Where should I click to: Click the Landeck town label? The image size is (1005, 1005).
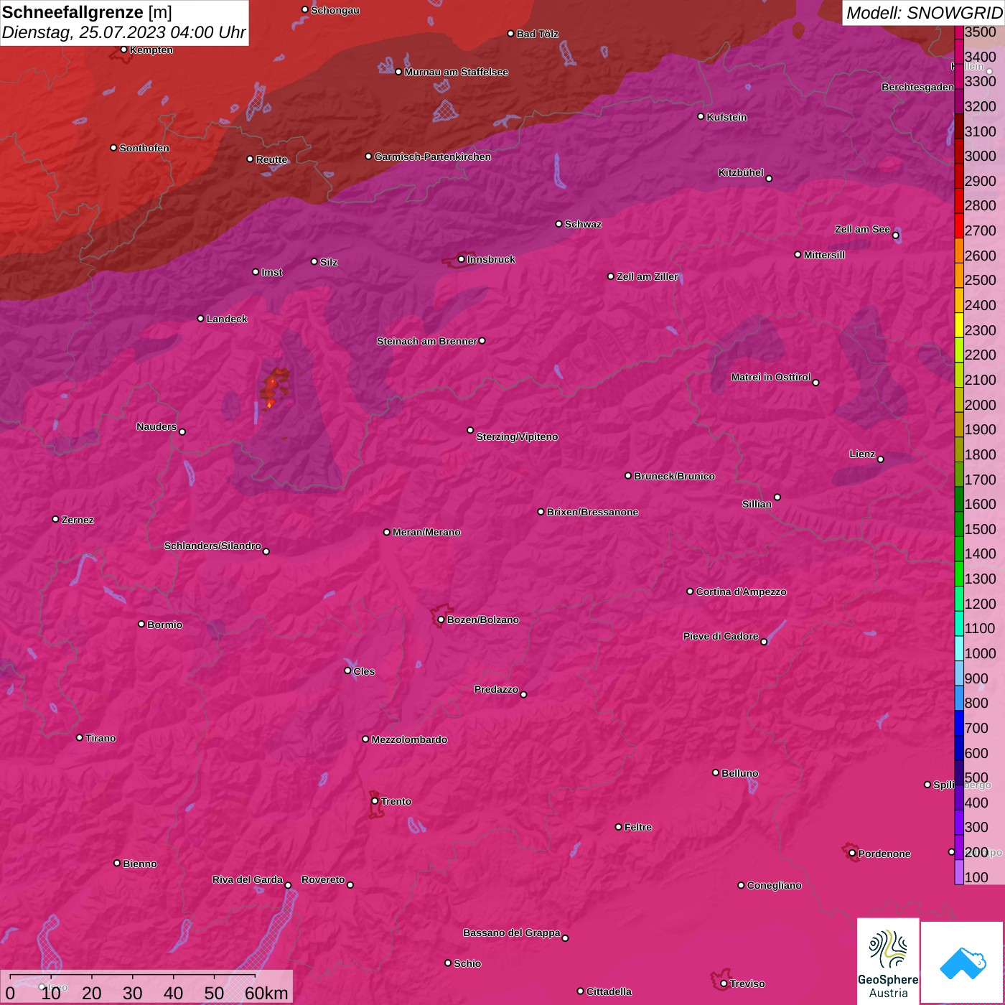click(227, 319)
